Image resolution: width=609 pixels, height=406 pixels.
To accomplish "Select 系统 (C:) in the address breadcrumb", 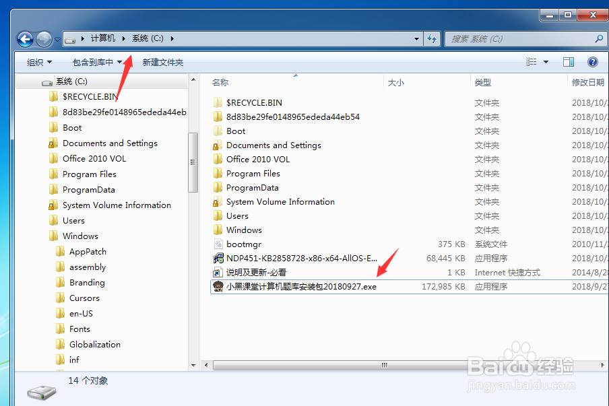I will click(x=148, y=38).
